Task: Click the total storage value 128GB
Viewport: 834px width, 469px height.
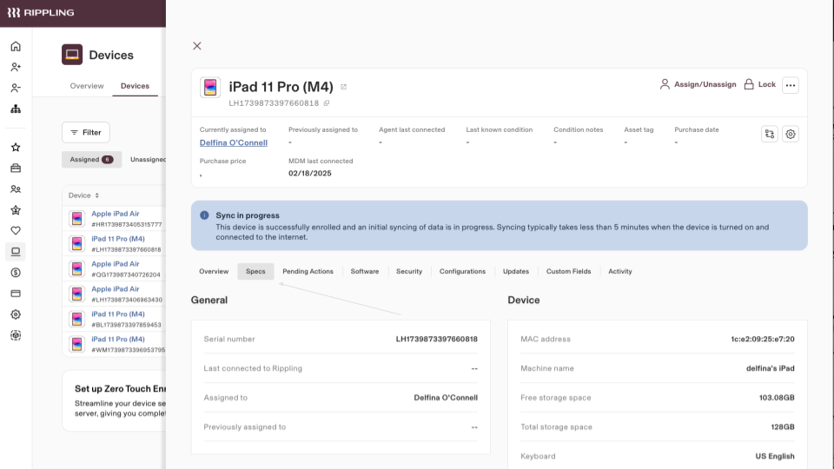Action: click(x=783, y=426)
